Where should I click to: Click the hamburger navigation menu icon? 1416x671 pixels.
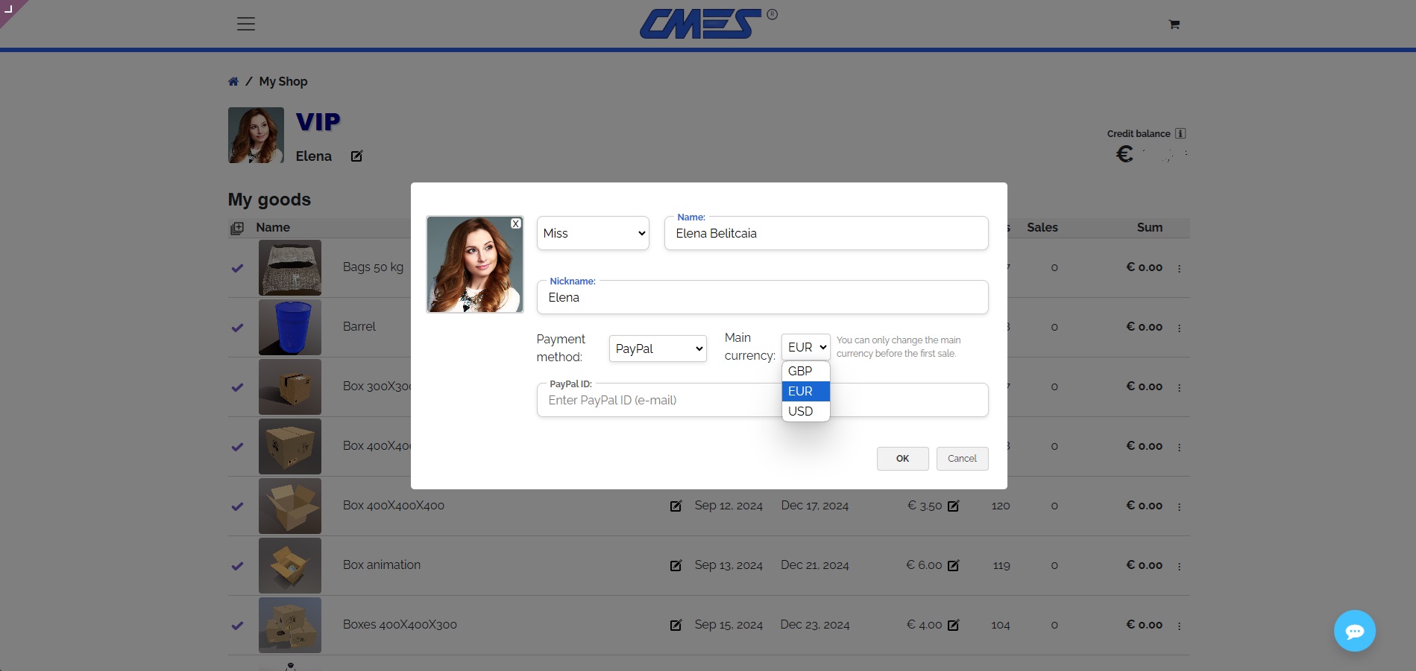click(x=245, y=24)
